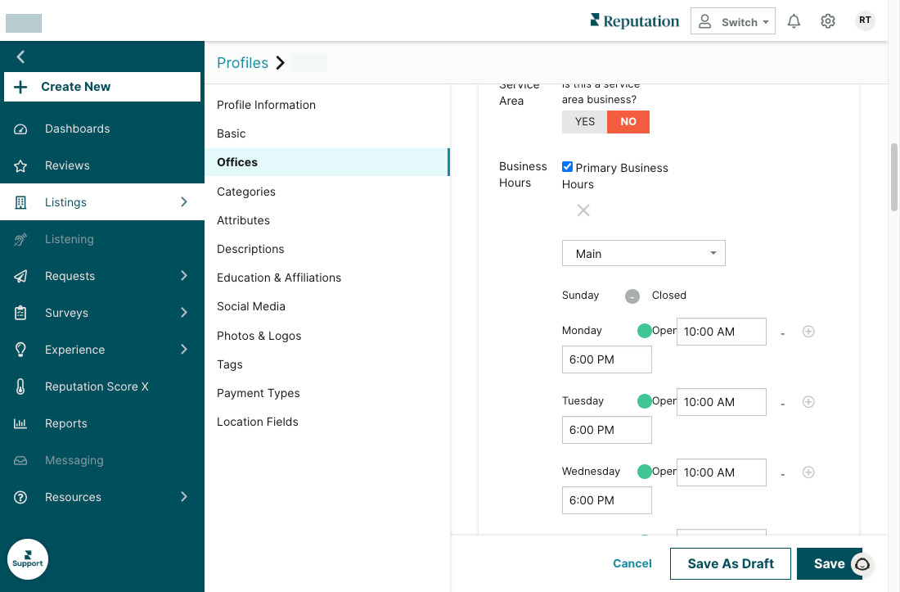The width and height of the screenshot is (900, 592).
Task: Select YES for service area business
Action: click(x=584, y=122)
